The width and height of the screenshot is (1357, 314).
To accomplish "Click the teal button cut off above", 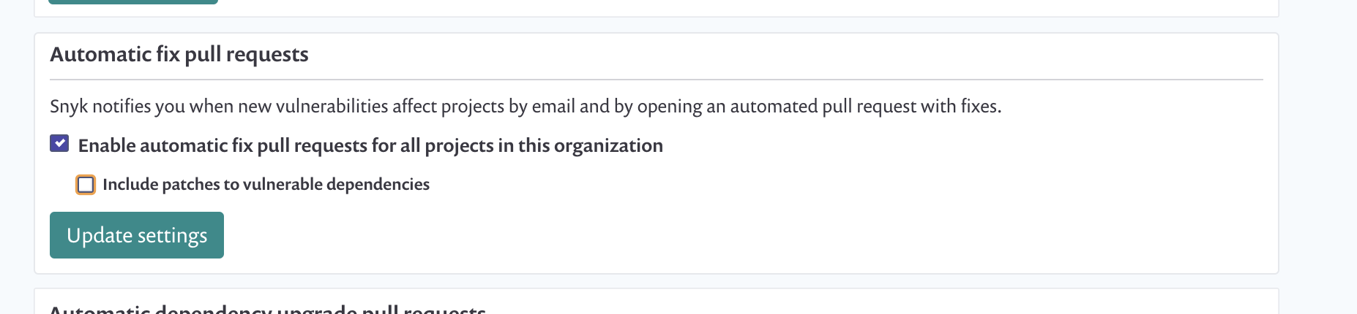I will pos(133,1).
